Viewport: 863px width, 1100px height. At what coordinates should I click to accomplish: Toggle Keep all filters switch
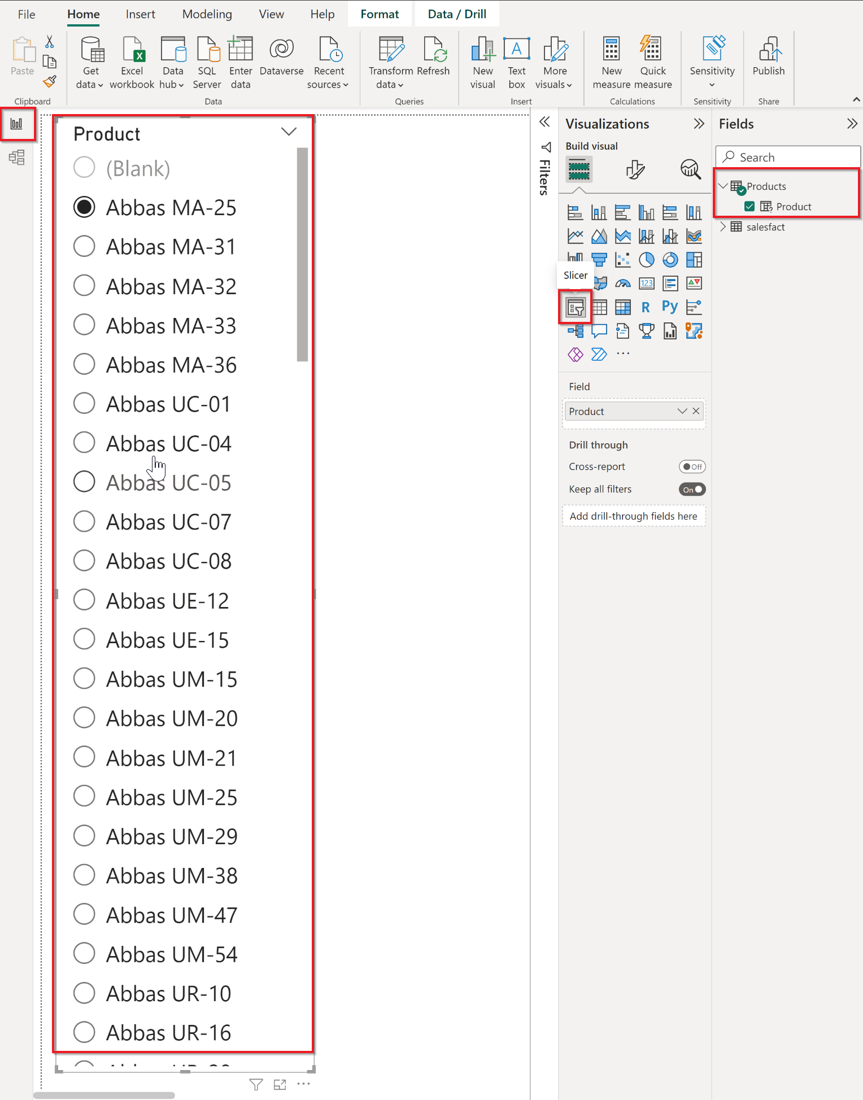[692, 490]
